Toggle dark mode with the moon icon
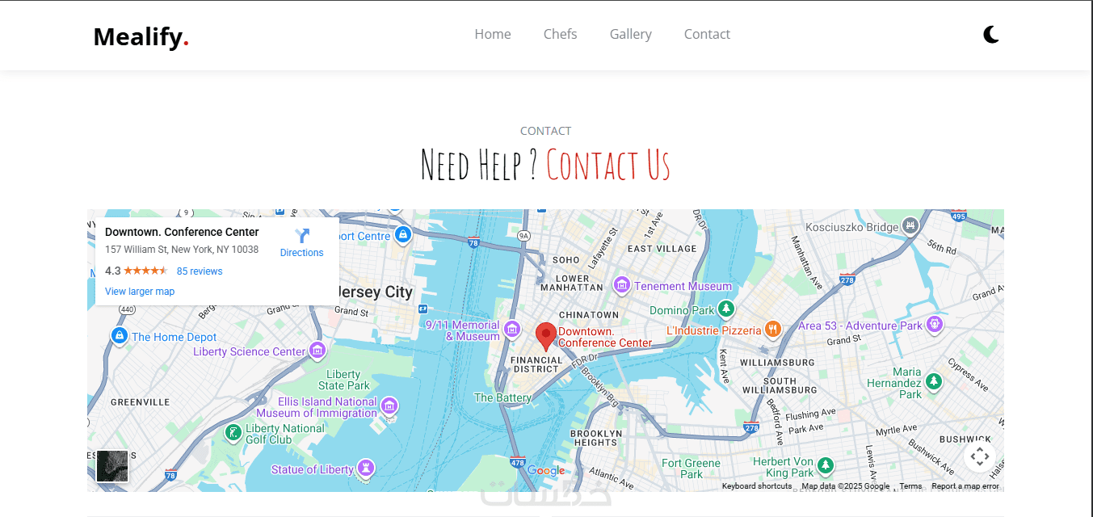 991,34
